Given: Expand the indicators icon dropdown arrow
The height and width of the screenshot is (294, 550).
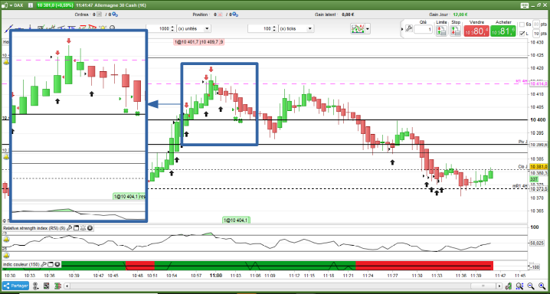Looking at the screenshot, I should point(368,29).
